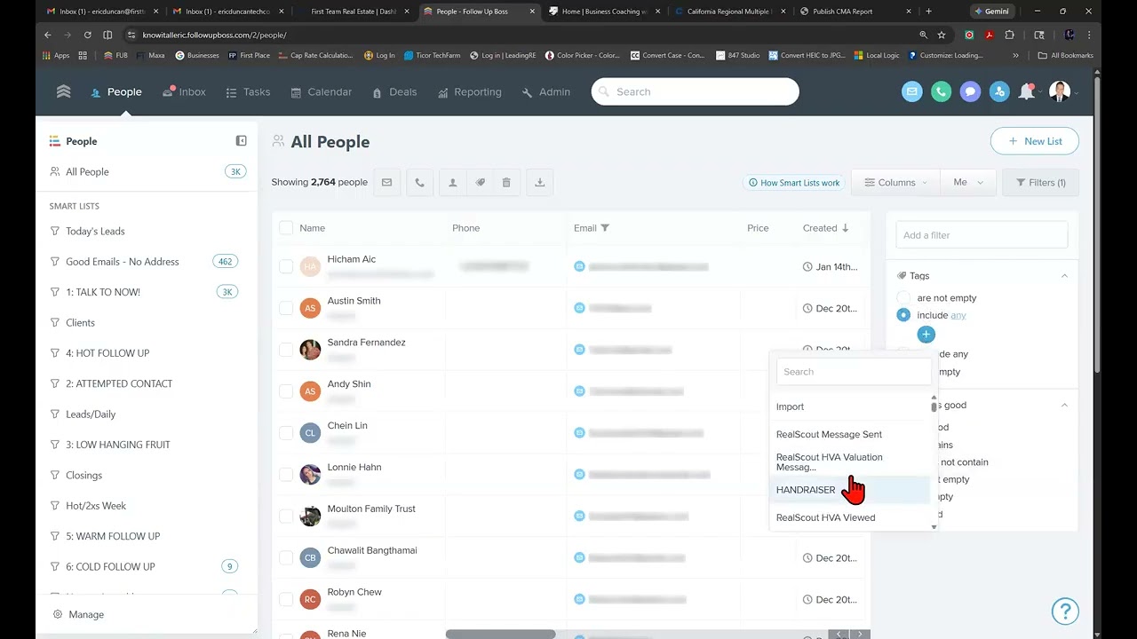Collapse the second filter section chevron
This screenshot has height=639, width=1137.
(x=1064, y=405)
